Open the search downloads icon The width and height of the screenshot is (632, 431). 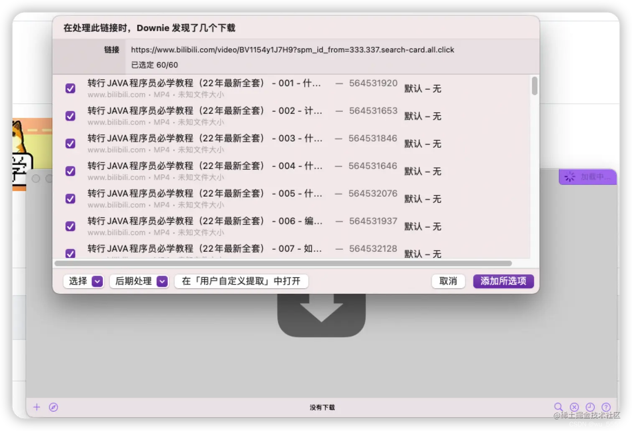tap(559, 407)
